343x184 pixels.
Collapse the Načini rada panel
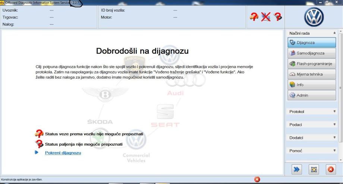pyautogui.click(x=333, y=34)
